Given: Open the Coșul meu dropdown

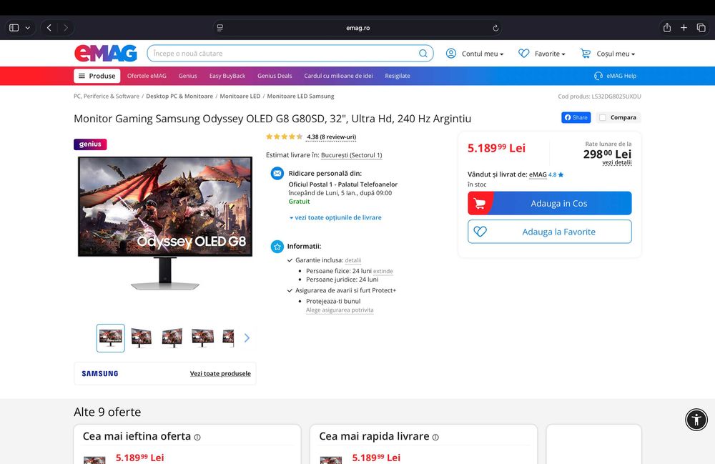Looking at the screenshot, I should 607,54.
